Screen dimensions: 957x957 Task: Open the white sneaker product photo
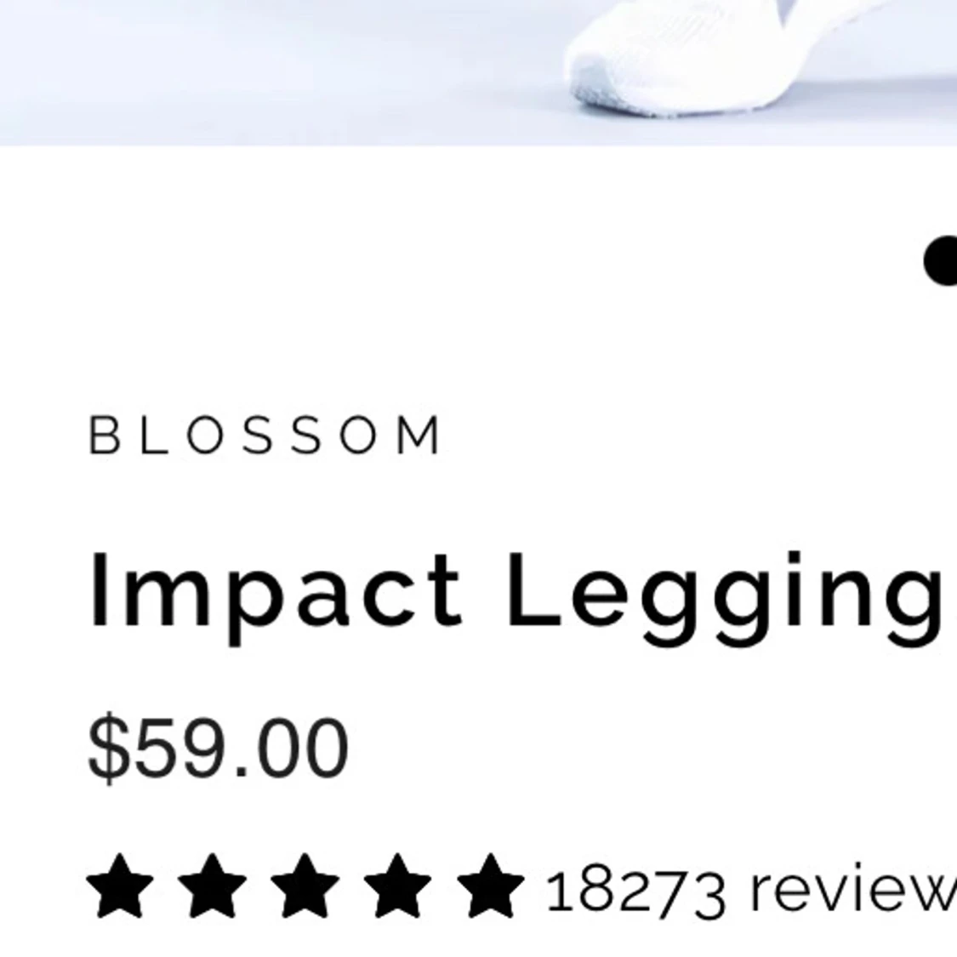coord(478,72)
